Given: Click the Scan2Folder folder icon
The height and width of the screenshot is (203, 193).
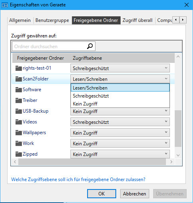Looking at the screenshot, I should pos(18,79).
